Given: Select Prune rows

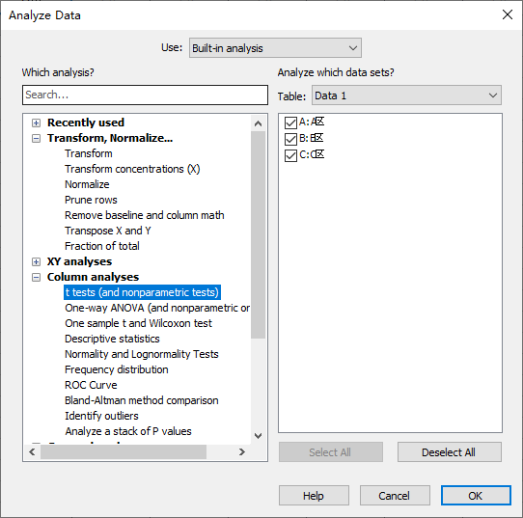Looking at the screenshot, I should pos(91,200).
